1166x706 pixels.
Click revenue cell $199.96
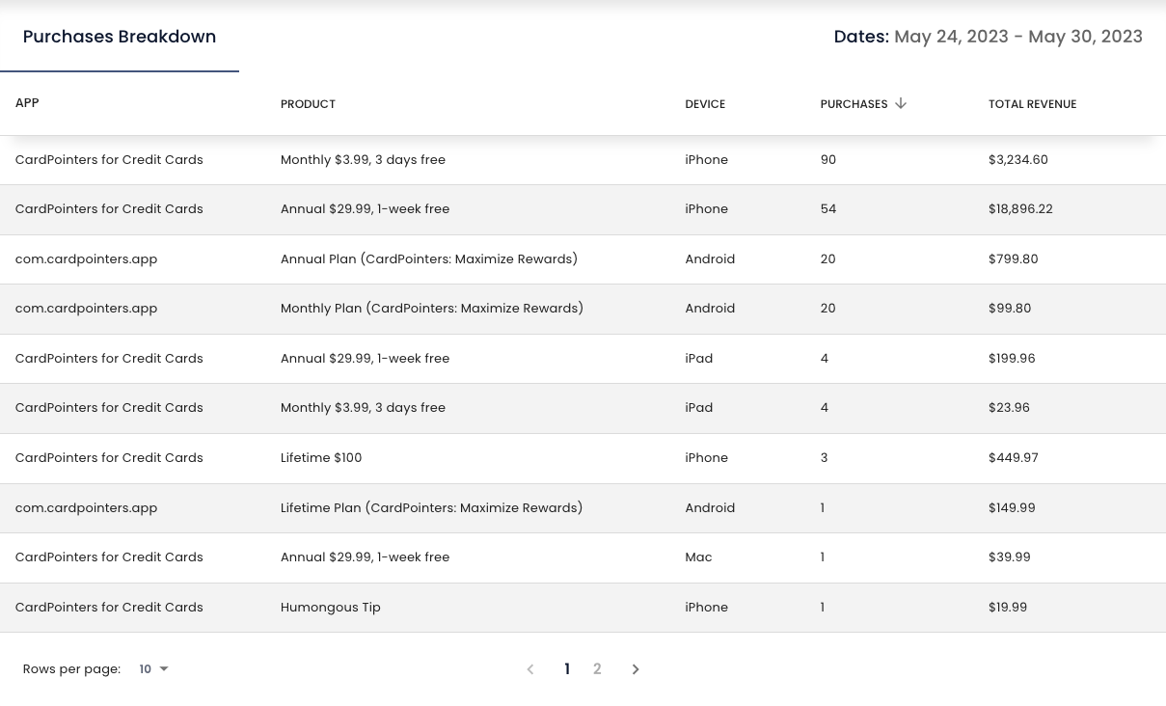click(1012, 359)
